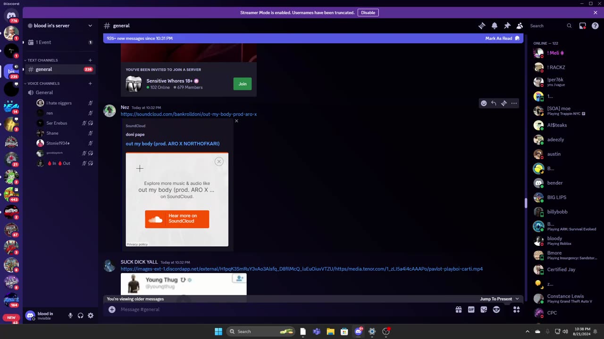Image resolution: width=604 pixels, height=339 pixels.
Task: Toggle the member list visibility
Action: [x=520, y=26]
